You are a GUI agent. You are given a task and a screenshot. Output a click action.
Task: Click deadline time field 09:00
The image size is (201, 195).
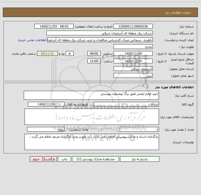[94, 53]
